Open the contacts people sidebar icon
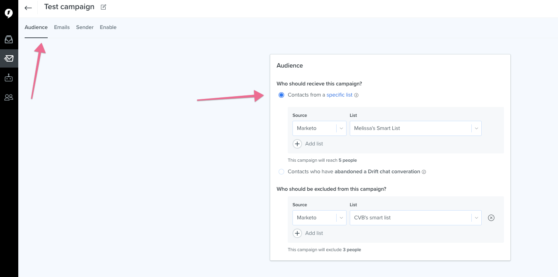The image size is (558, 277). pos(9,97)
